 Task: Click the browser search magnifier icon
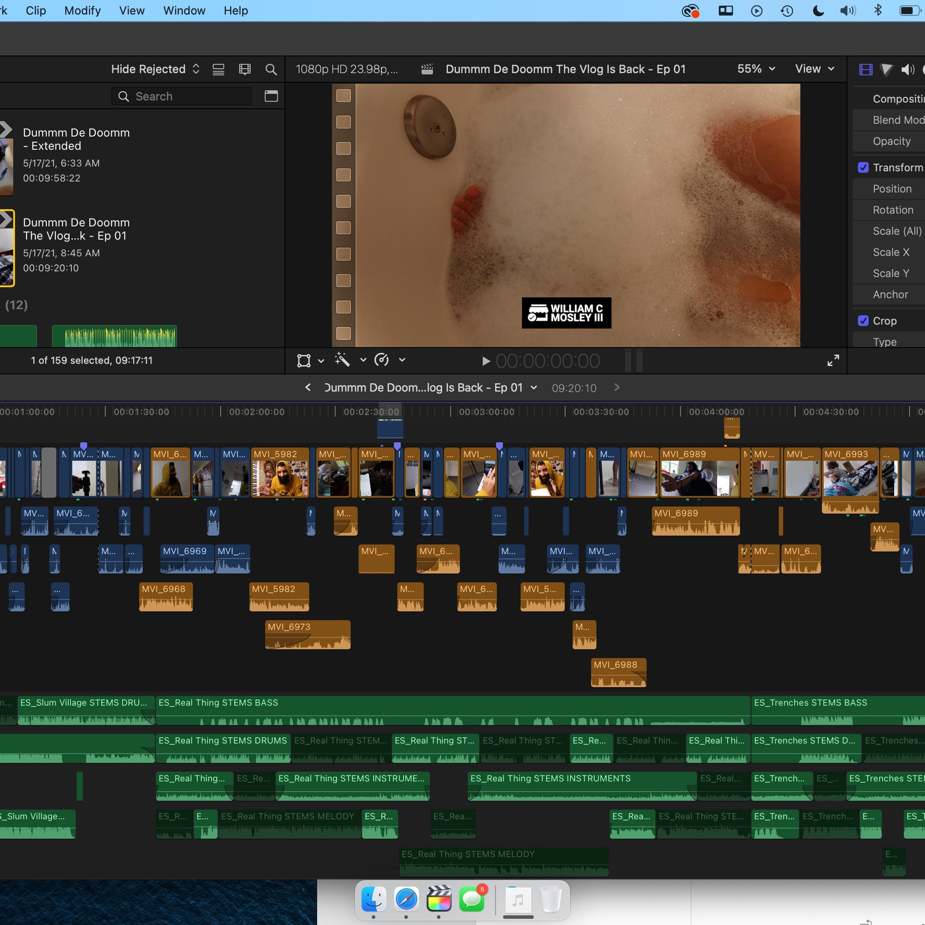click(271, 69)
